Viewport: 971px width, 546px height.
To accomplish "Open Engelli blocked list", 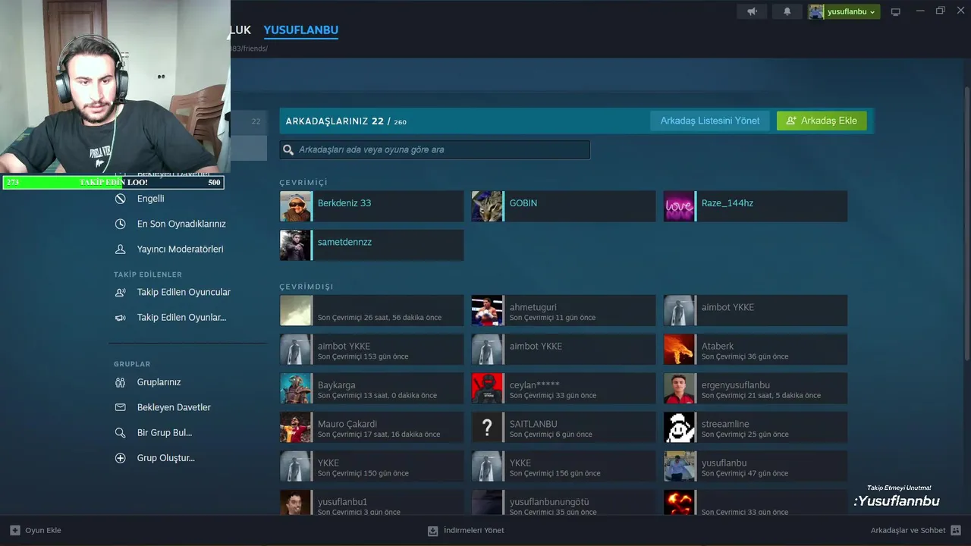I will (x=150, y=199).
